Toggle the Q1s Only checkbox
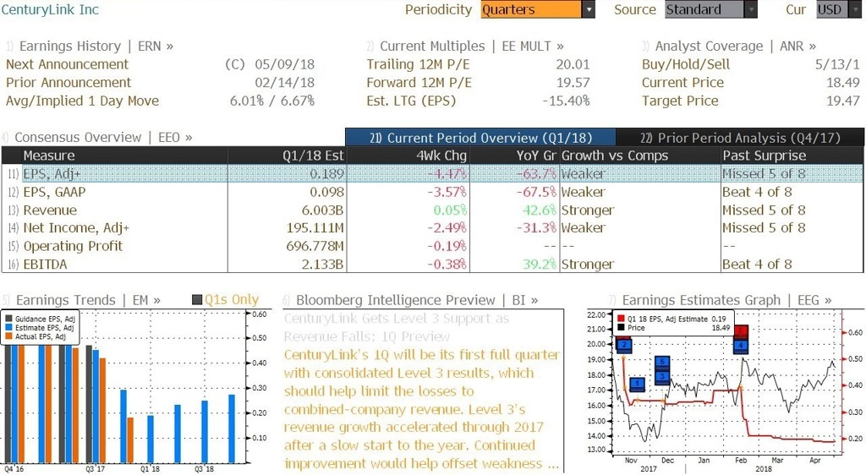Image resolution: width=866 pixels, height=475 pixels. tap(196, 299)
